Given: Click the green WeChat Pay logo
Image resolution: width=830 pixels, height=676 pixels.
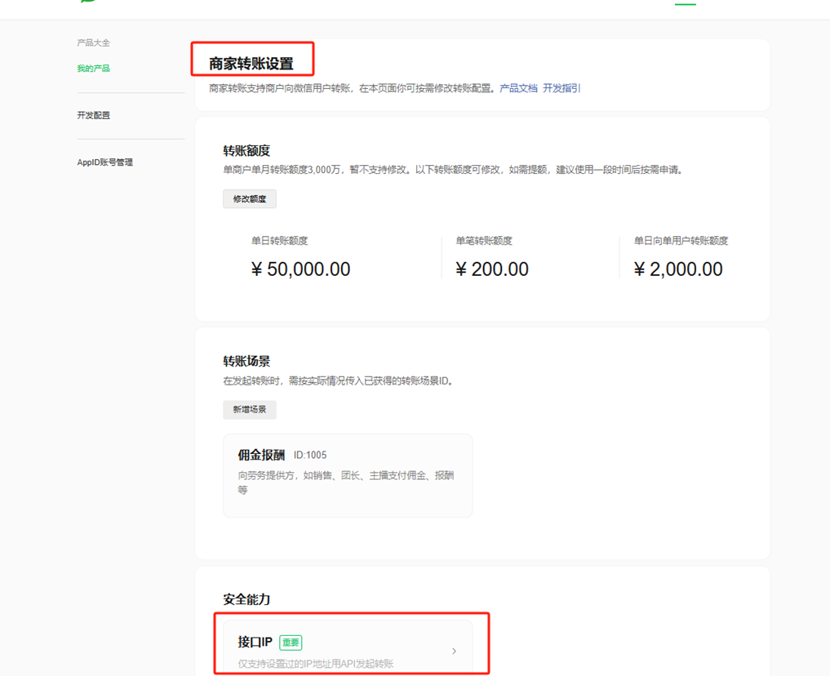Looking at the screenshot, I should point(87,2).
